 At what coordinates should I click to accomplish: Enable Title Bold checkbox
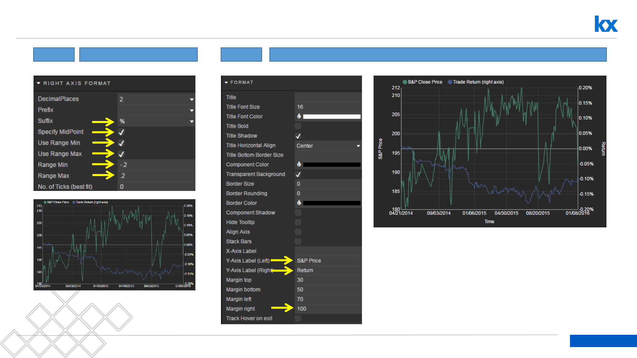(298, 126)
